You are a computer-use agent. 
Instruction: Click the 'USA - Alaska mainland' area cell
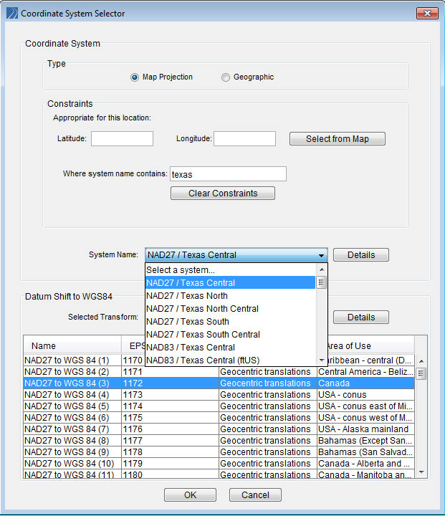pyautogui.click(x=365, y=429)
